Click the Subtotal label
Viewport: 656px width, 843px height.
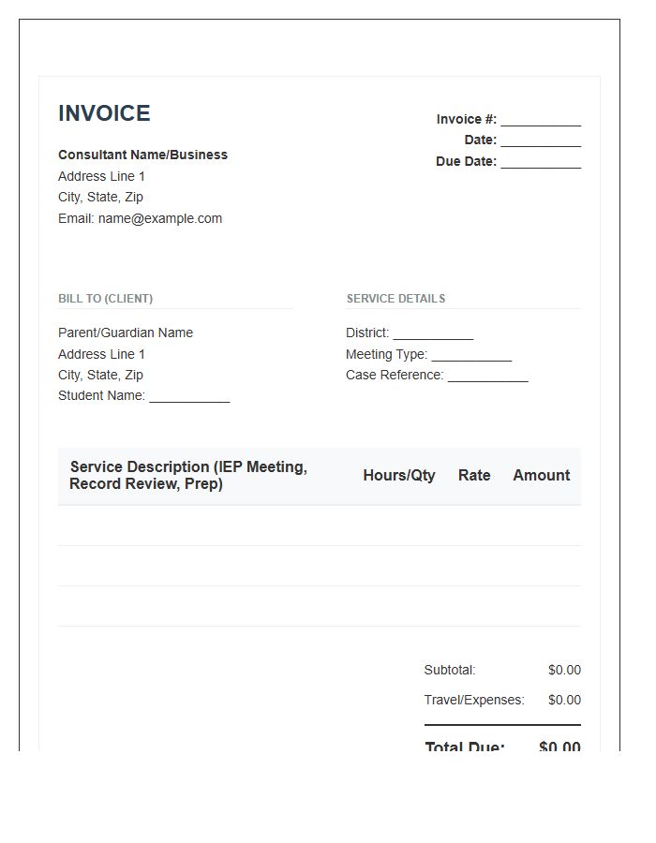coord(450,671)
